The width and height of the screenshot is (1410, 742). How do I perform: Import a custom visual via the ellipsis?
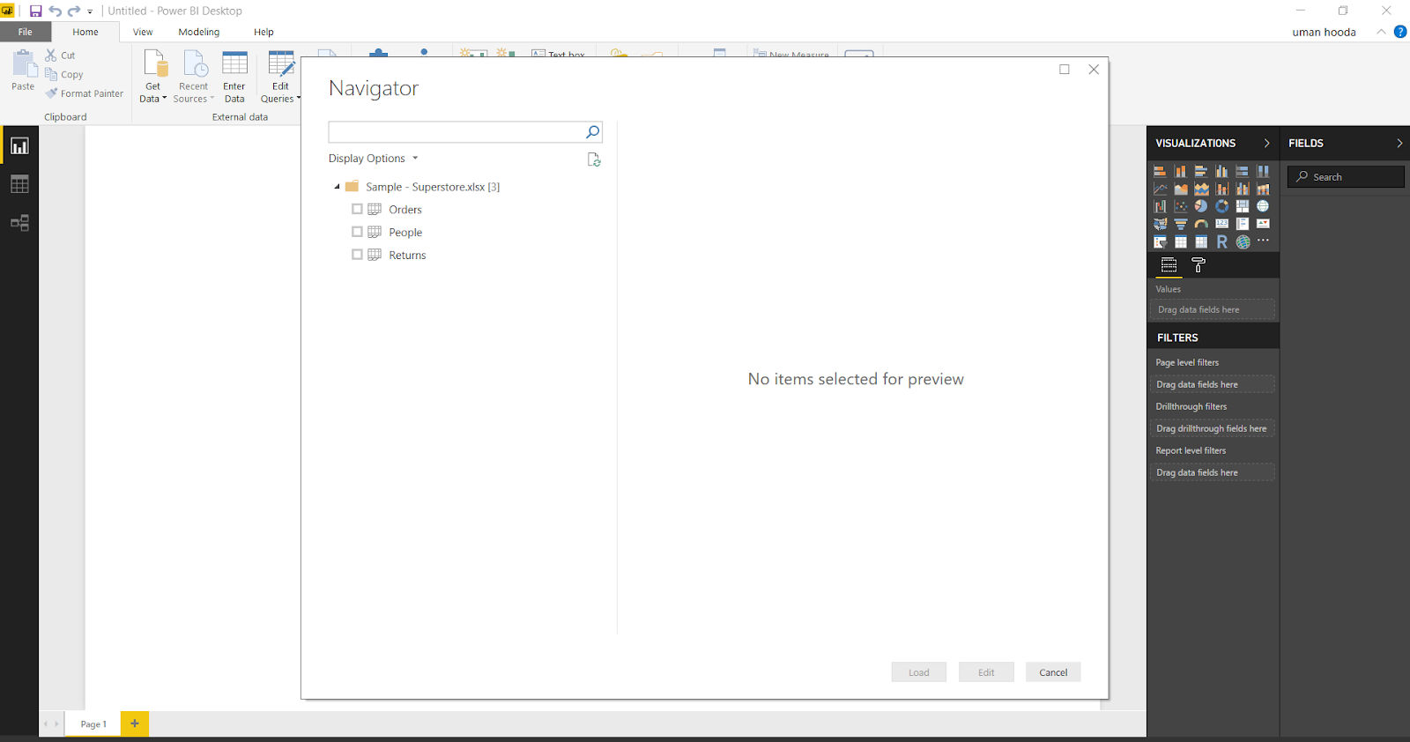click(x=1263, y=241)
